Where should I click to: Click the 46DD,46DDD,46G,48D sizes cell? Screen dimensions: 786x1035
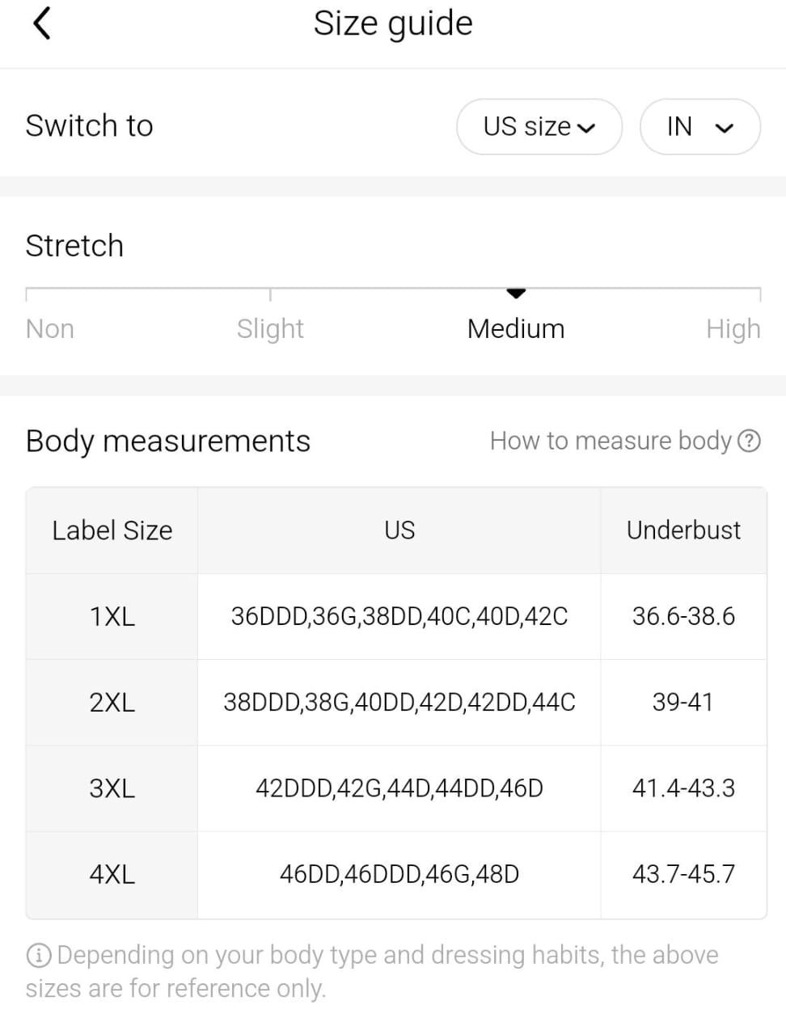tap(399, 875)
